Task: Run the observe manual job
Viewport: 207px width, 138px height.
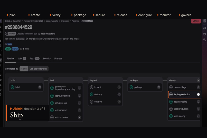Action: pos(119,102)
